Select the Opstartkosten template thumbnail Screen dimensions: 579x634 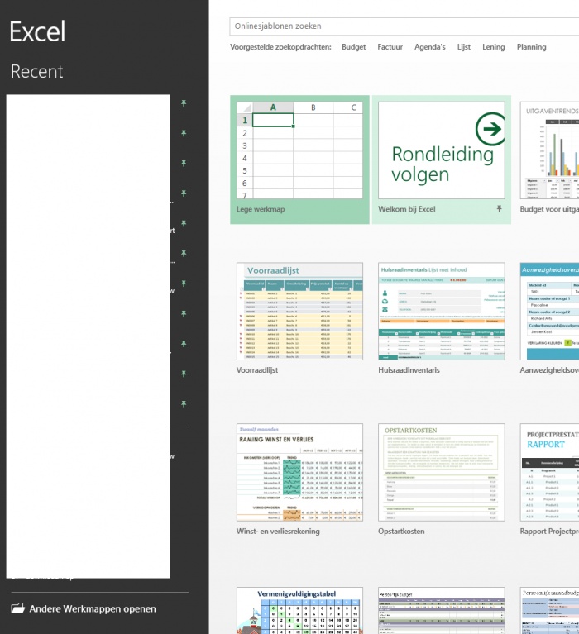point(442,472)
